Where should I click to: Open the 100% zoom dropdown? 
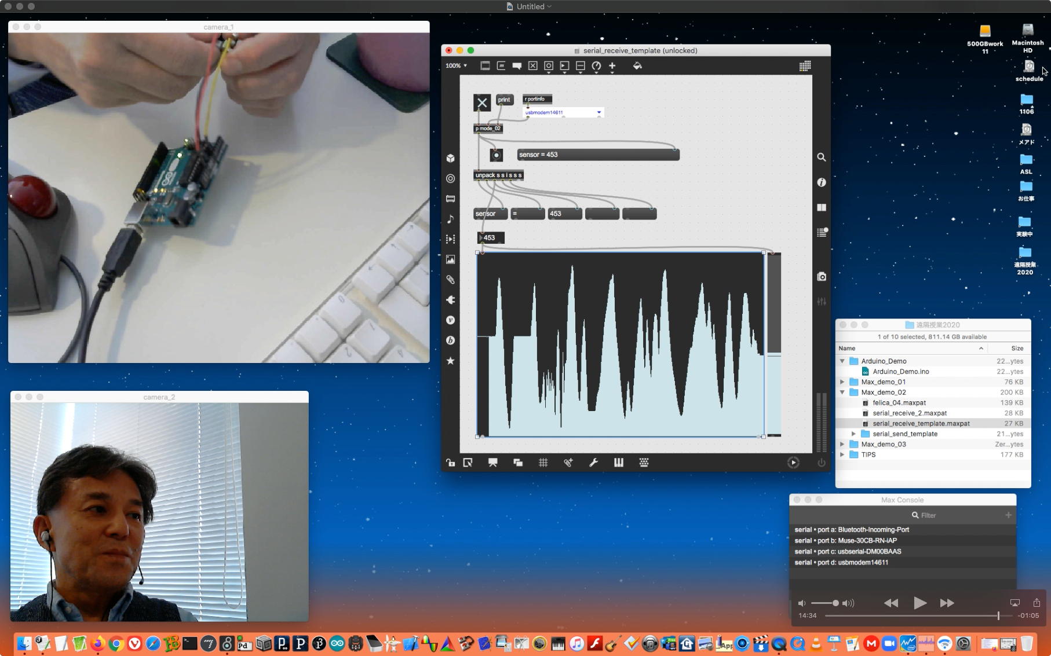[456, 66]
